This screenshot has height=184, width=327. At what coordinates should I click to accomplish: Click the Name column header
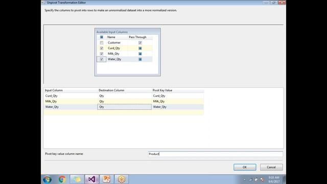[x=111, y=37]
